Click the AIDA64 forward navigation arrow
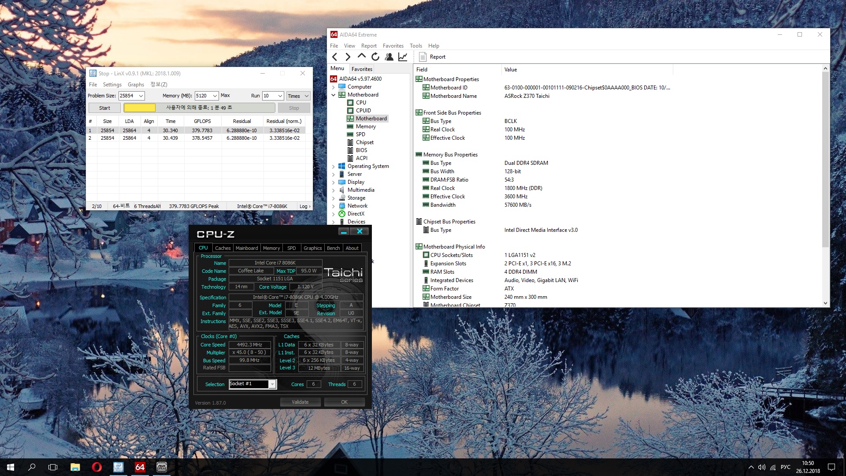 coord(348,57)
